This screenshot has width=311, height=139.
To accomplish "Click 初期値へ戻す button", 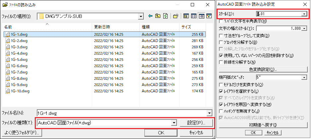I will click(263, 125).
